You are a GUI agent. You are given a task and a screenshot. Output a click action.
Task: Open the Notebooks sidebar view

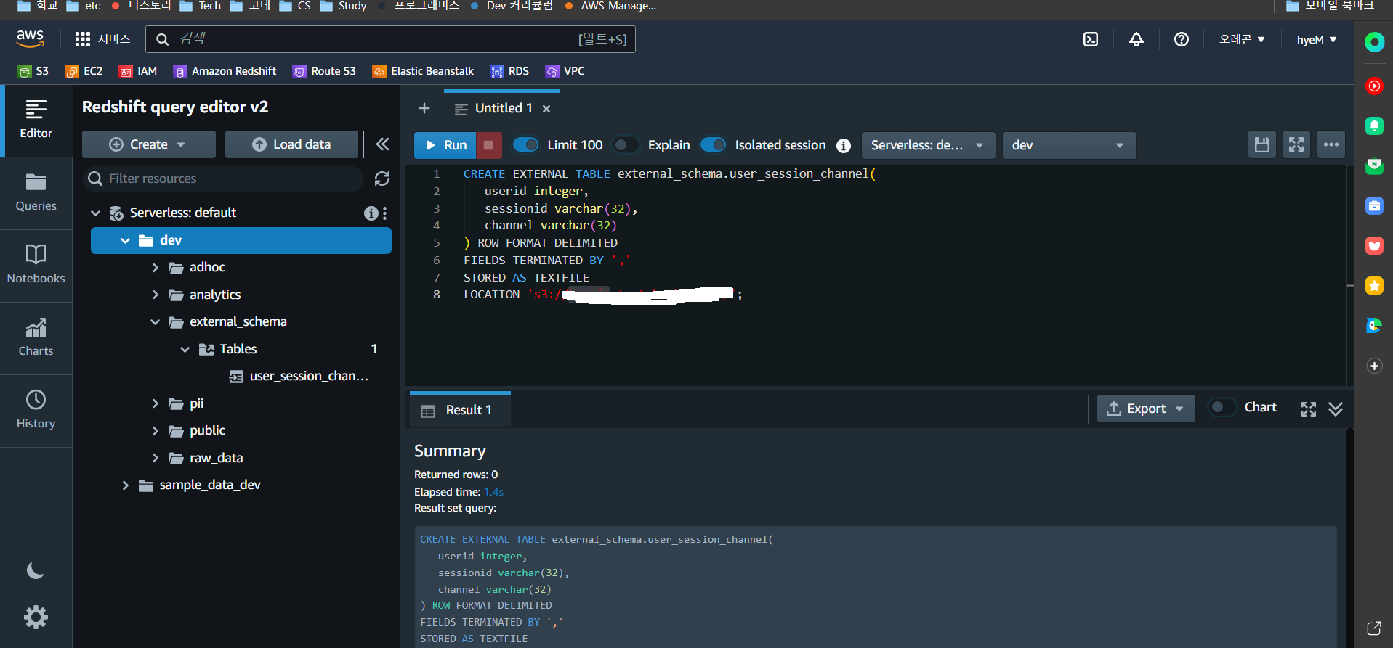tap(36, 265)
